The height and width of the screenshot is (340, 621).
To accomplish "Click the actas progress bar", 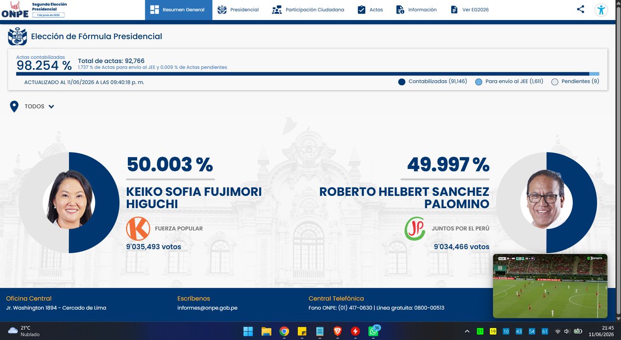I will tap(308, 74).
